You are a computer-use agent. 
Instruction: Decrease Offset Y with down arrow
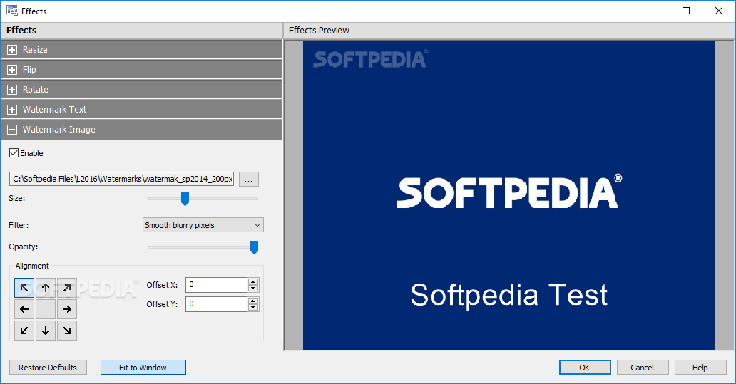click(x=253, y=308)
